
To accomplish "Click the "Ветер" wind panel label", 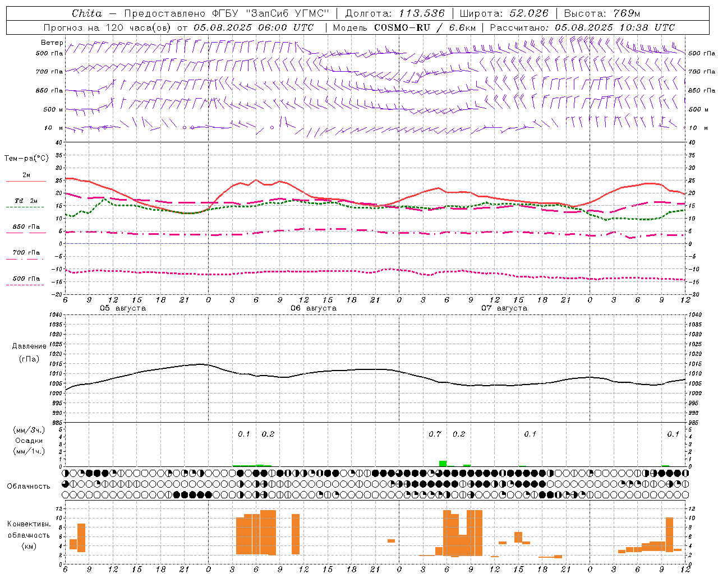I will [52, 43].
